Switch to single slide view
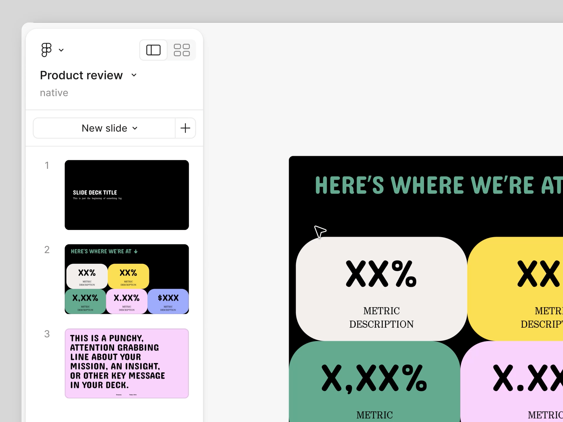This screenshot has width=563, height=422. coord(153,50)
